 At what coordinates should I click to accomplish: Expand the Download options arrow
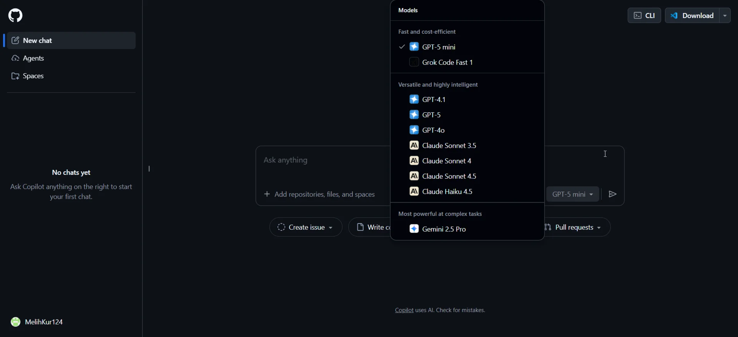point(725,15)
